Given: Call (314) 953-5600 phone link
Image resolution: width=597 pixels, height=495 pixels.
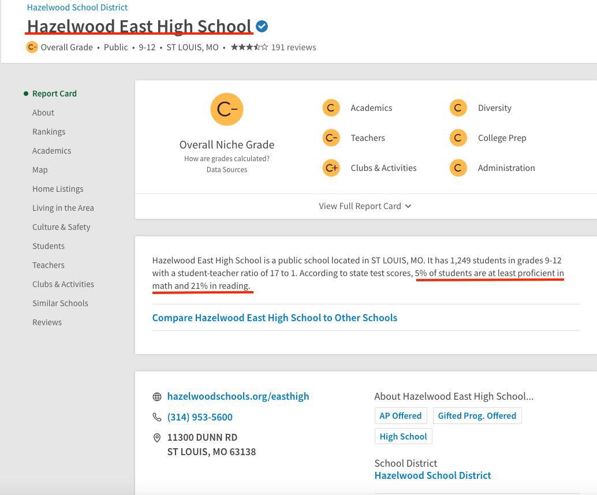Looking at the screenshot, I should (200, 417).
